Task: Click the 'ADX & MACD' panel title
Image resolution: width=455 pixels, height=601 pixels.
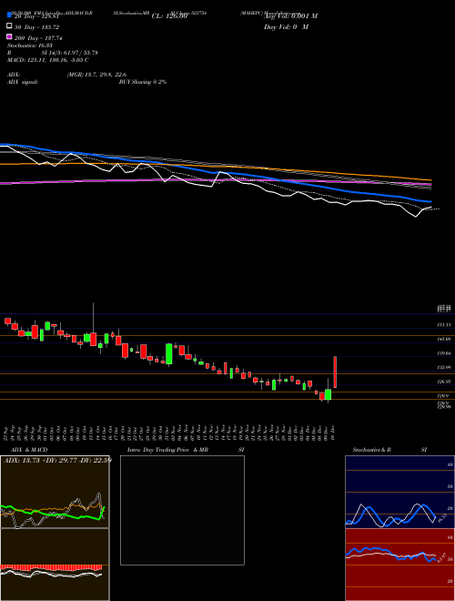Action: click(x=29, y=450)
